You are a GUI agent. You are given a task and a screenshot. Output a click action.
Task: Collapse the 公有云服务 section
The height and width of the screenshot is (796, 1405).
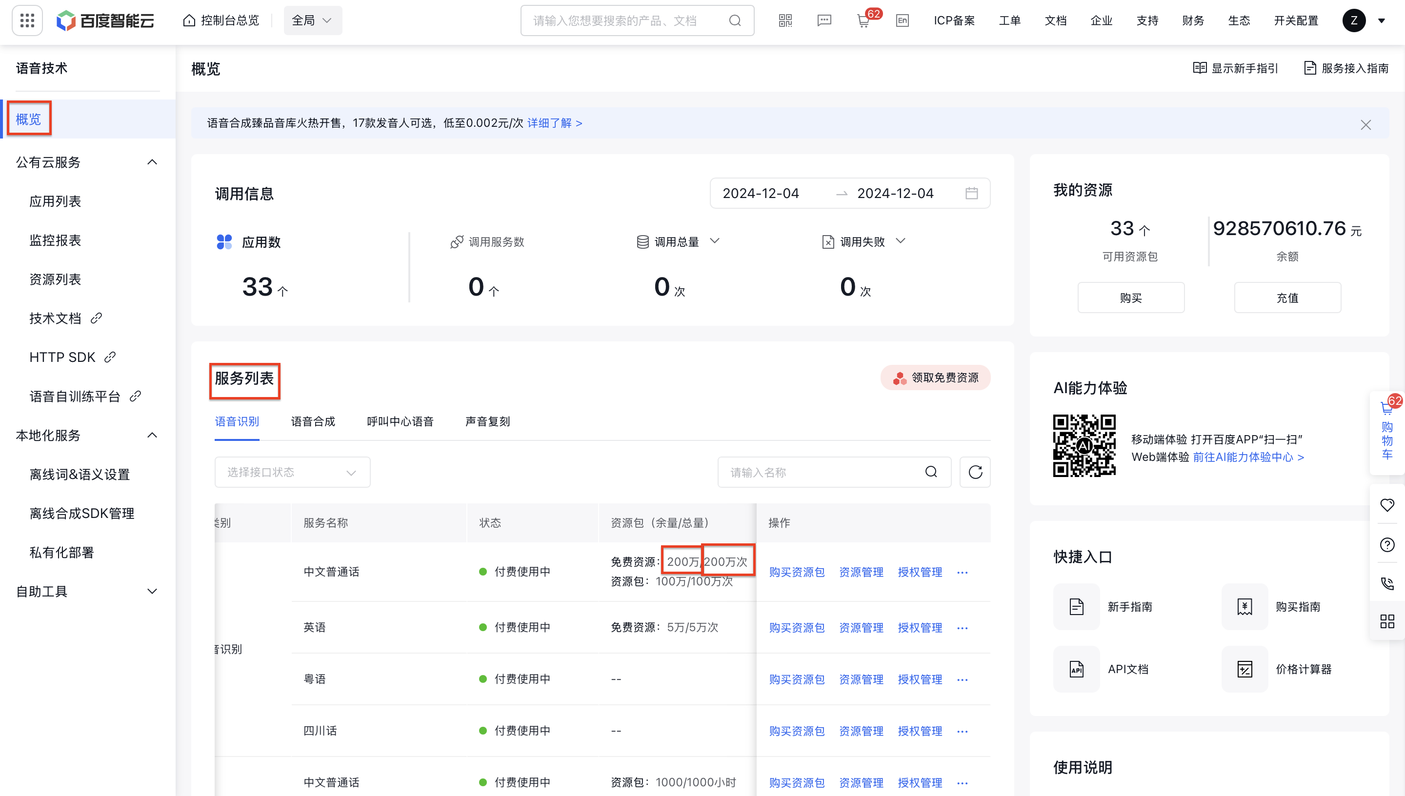tap(152, 162)
